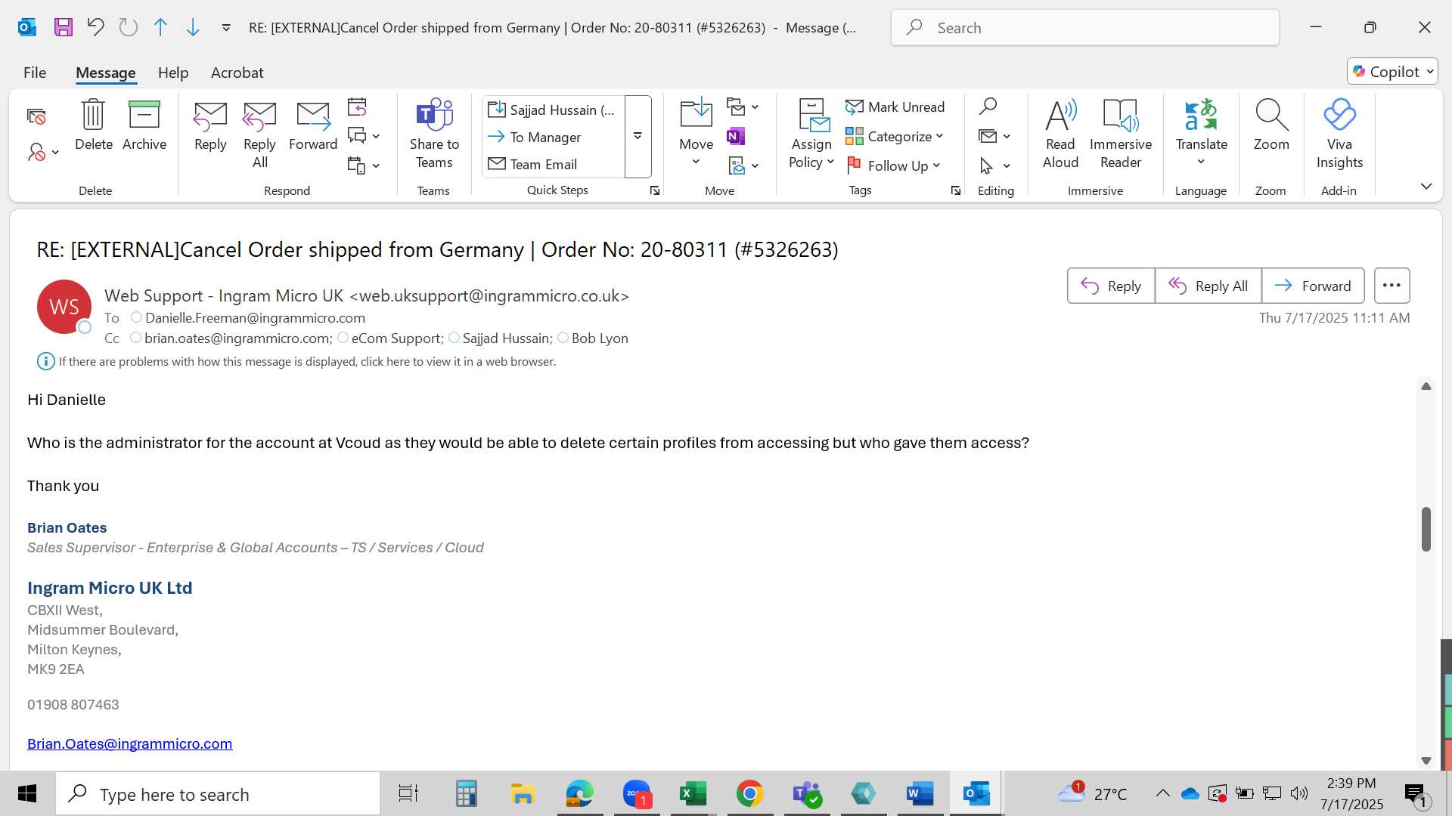This screenshot has width=1452, height=816.
Task: Open the Ignore conversation icon
Action: (x=36, y=116)
